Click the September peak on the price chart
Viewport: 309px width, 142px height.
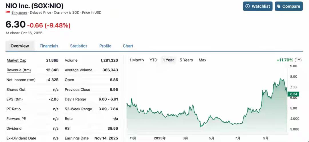tap(281, 79)
